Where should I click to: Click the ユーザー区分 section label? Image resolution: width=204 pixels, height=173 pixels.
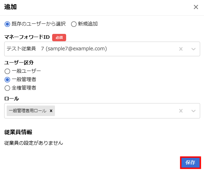(x=19, y=63)
